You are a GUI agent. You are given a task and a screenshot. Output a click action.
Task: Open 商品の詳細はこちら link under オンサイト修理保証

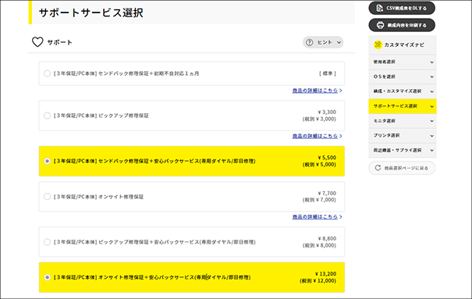coord(317,217)
